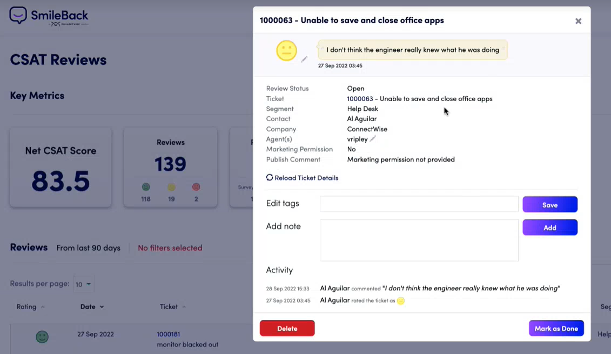Click the Net CSAT Score 83.5 card
Image resolution: width=611 pixels, height=354 pixels.
[x=61, y=168]
